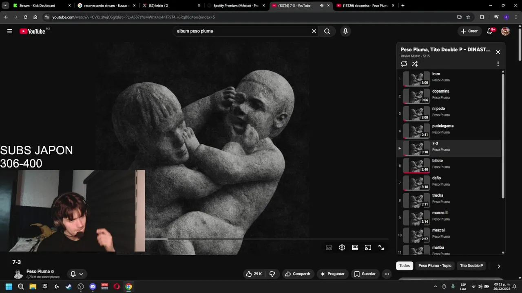Viewport: 522px width, 293px height.
Task: Open Discord from the taskbar
Action: pos(93,286)
